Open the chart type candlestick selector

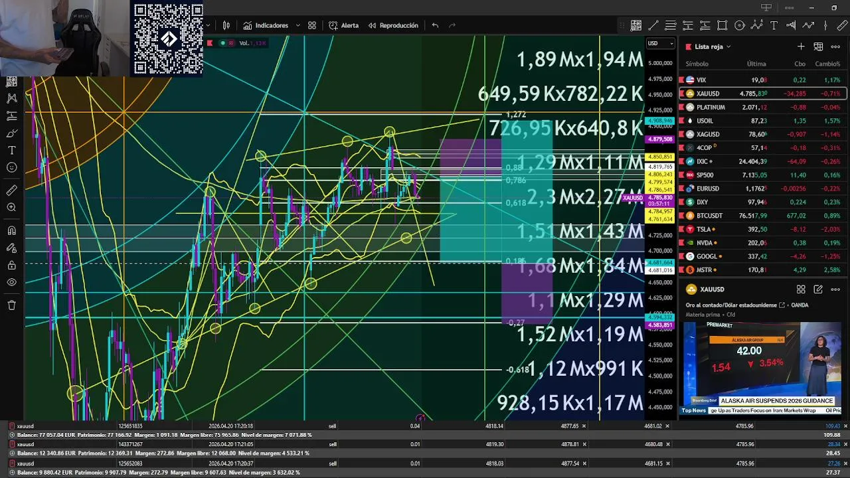point(226,25)
